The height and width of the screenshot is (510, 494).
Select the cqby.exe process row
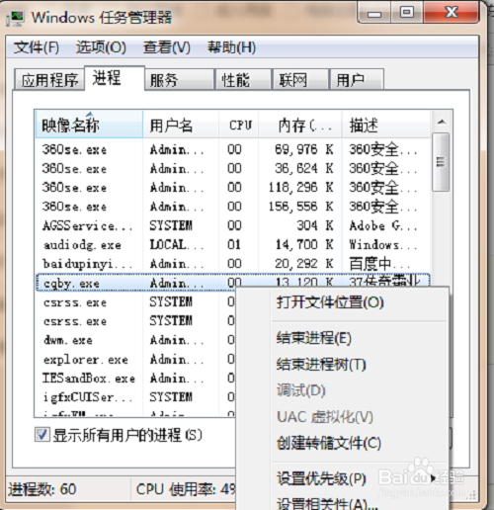pos(232,283)
